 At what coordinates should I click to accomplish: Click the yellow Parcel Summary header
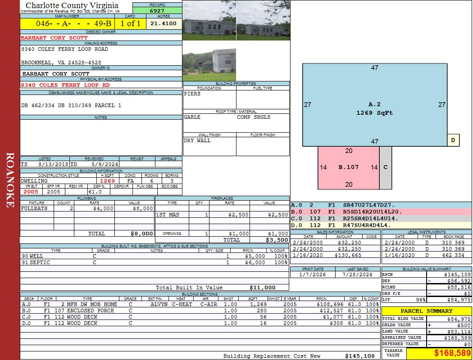click(x=427, y=311)
